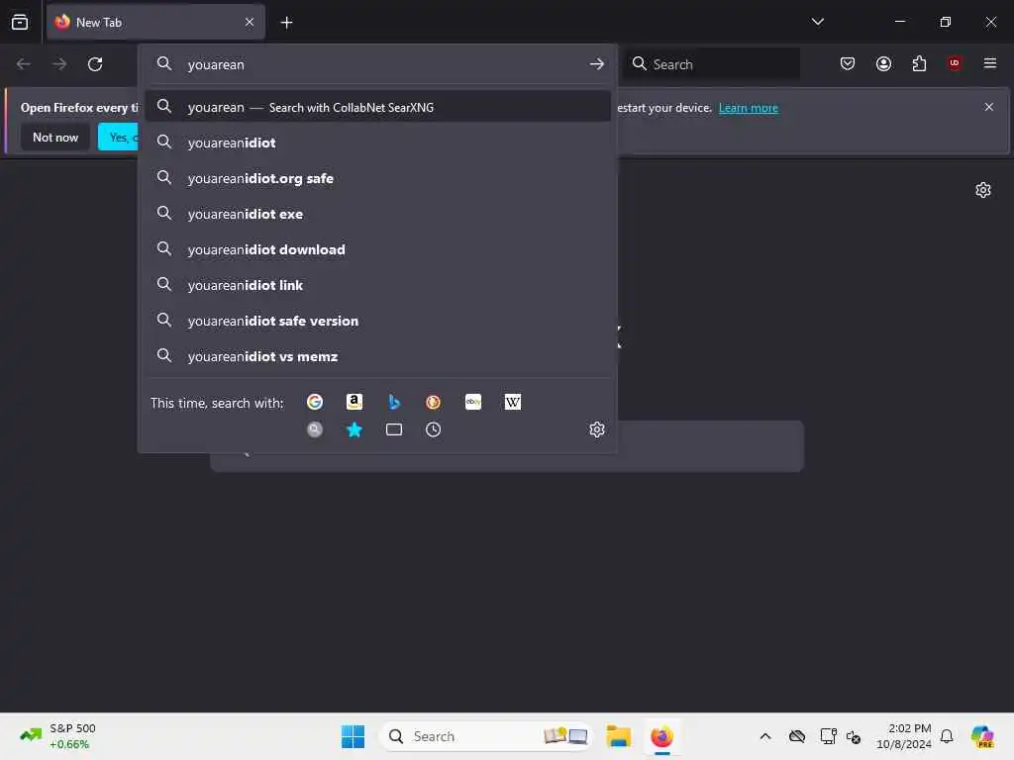Search open tabs using the tab icon
The height and width of the screenshot is (760, 1014).
point(394,429)
